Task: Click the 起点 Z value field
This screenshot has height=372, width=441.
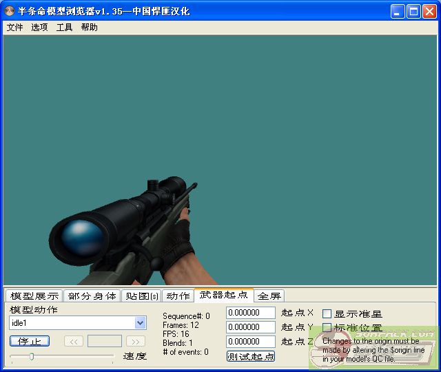Action: (x=251, y=342)
